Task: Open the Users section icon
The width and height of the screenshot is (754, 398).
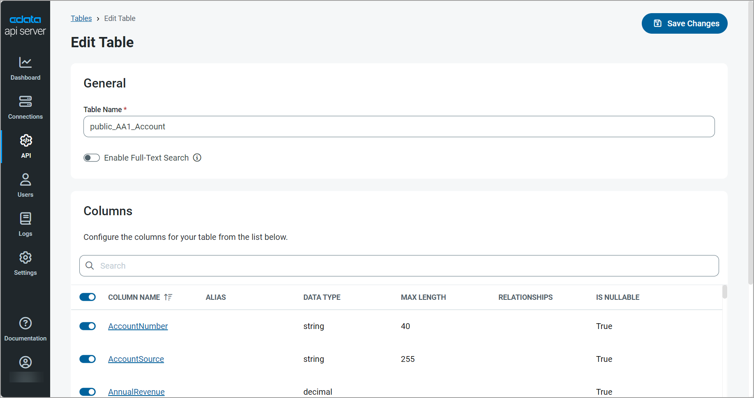Action: tap(25, 179)
